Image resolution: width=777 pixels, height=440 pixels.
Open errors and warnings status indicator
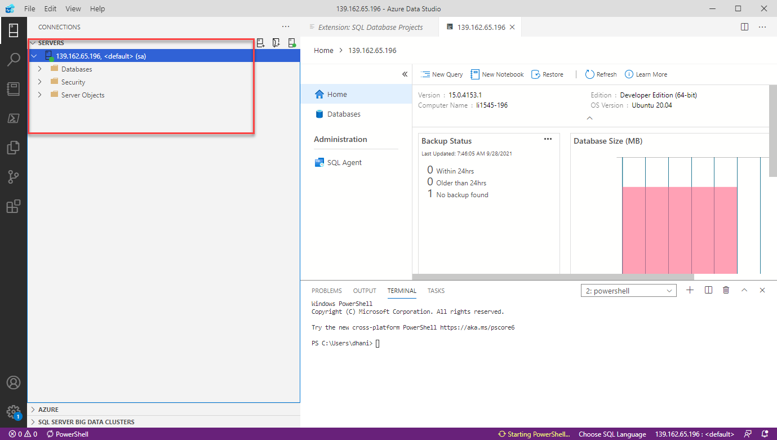point(23,434)
